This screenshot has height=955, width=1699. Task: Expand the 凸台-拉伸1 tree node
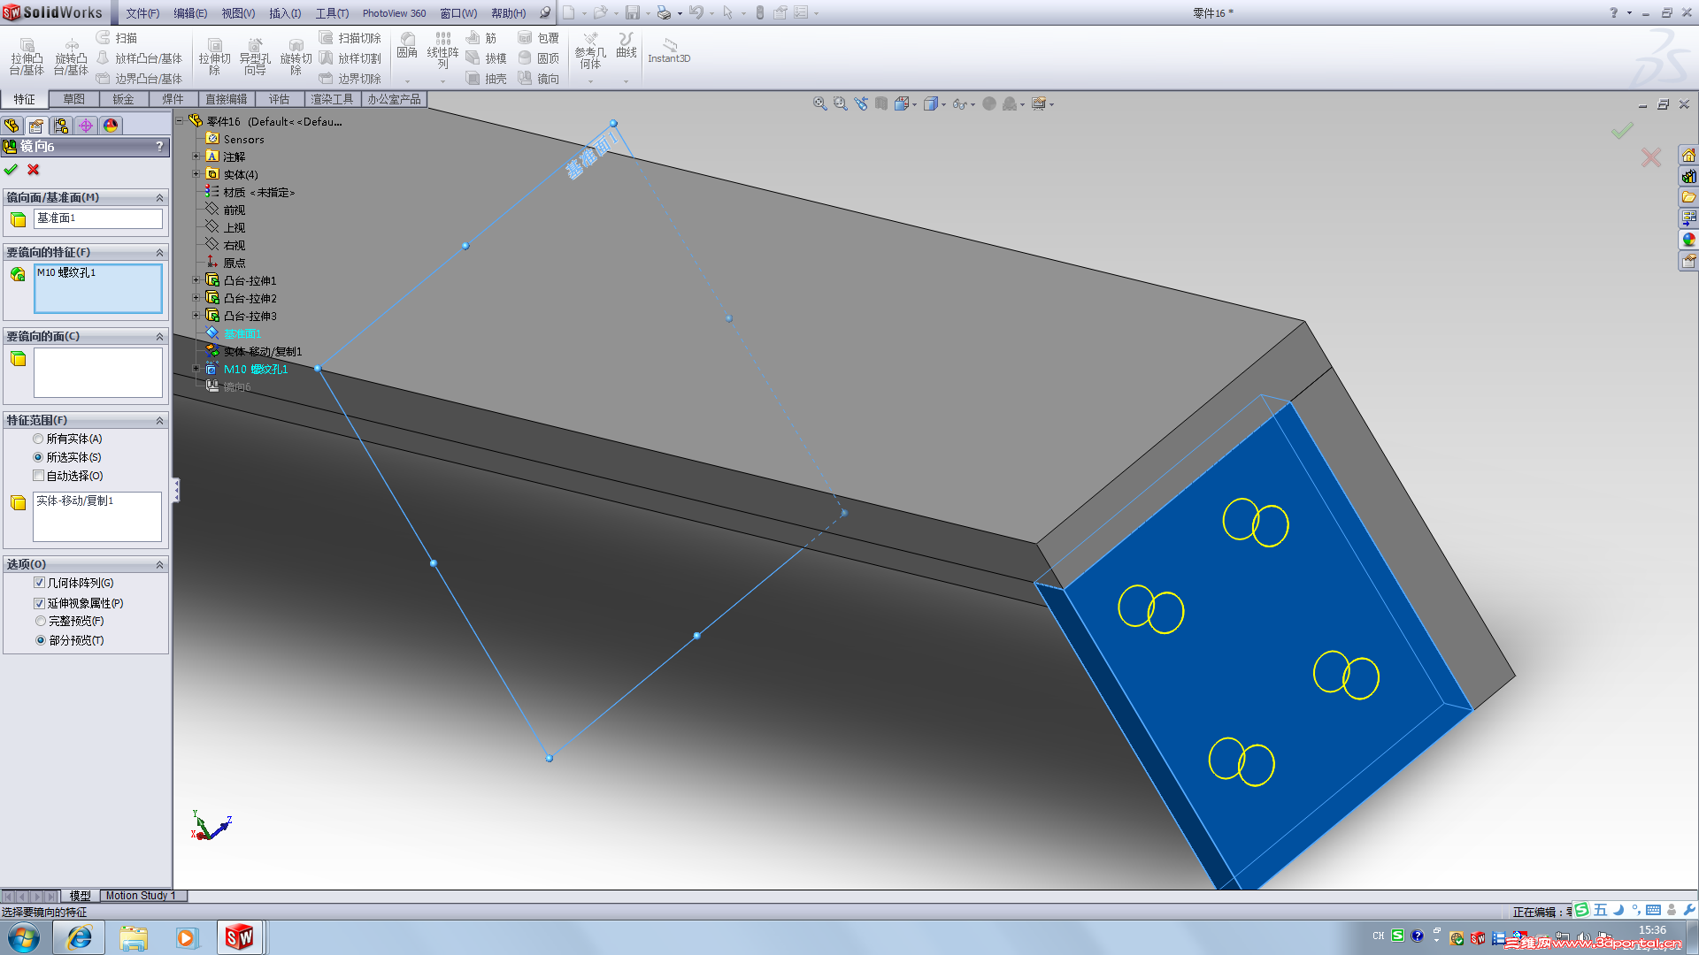point(196,280)
